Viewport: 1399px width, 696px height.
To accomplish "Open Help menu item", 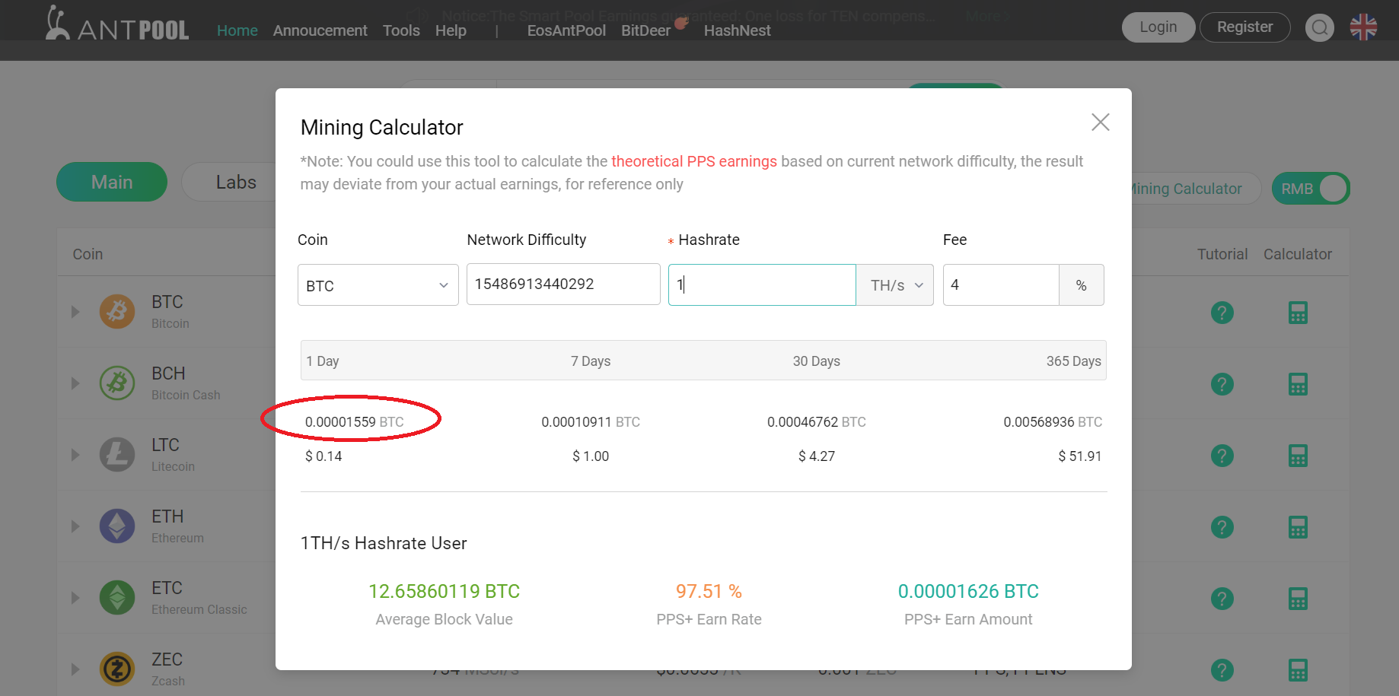I will [451, 30].
